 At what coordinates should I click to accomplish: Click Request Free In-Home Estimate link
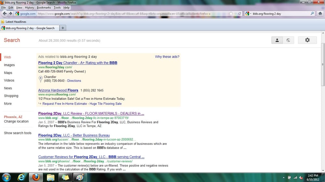65,104
